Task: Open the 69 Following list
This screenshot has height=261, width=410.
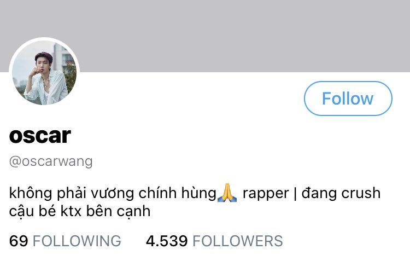Action: [x=65, y=241]
